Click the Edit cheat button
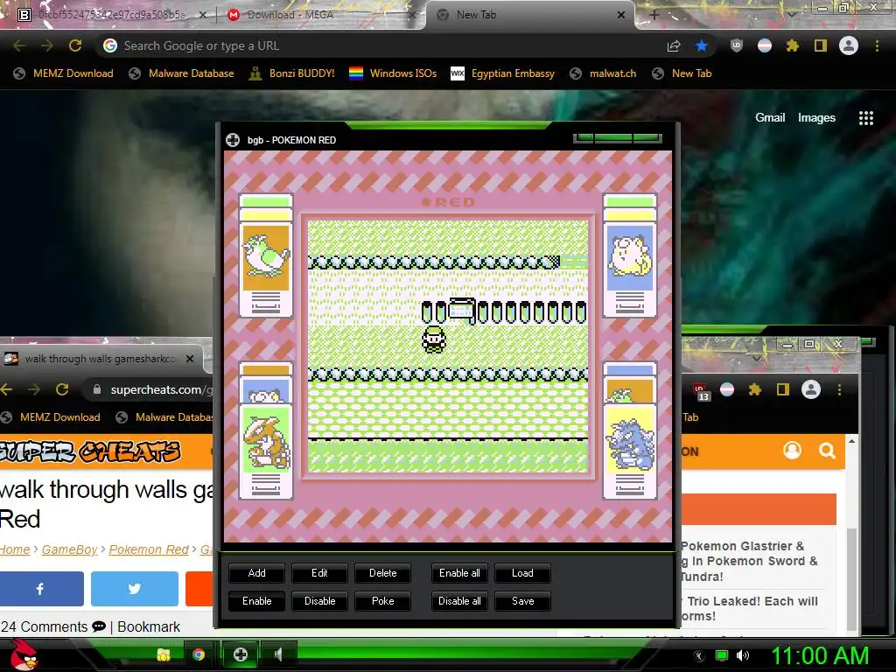The height and width of the screenshot is (672, 896). point(319,573)
